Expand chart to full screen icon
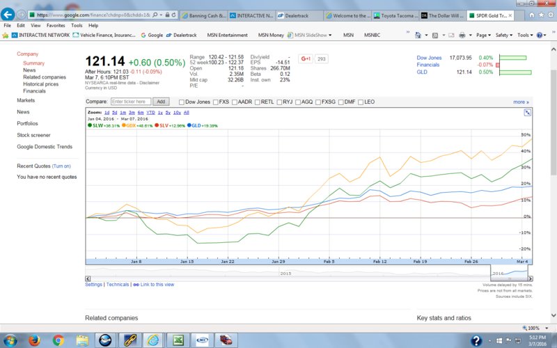 click(x=528, y=113)
